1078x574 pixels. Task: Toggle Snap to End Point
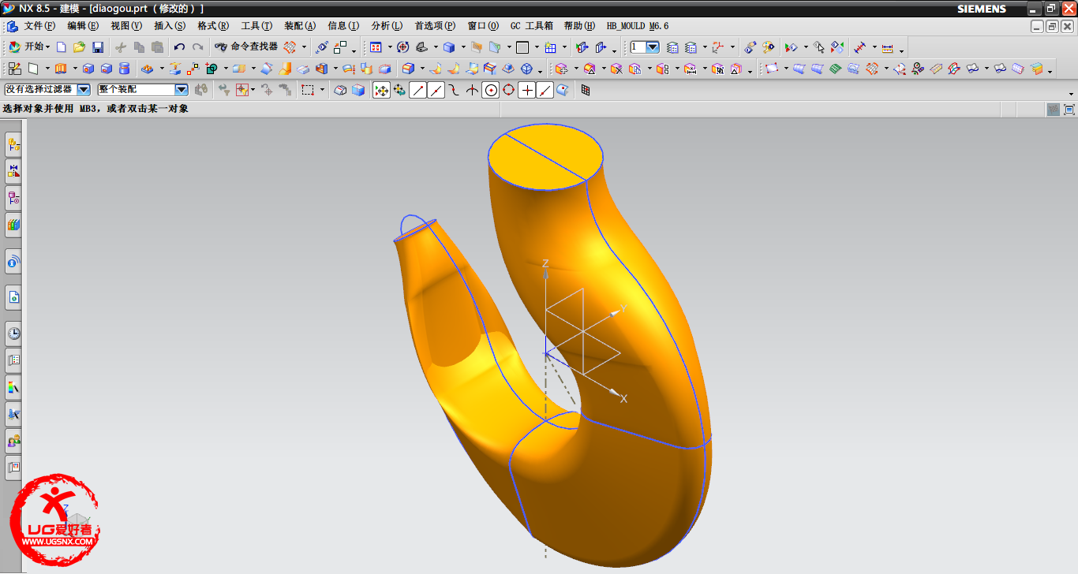click(417, 90)
